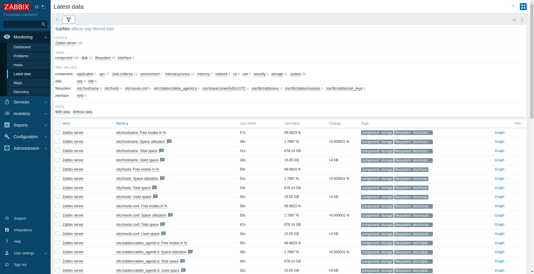This screenshot has width=534, height=274.
Task: Expand the Reports menu section
Action: [x=46, y=125]
